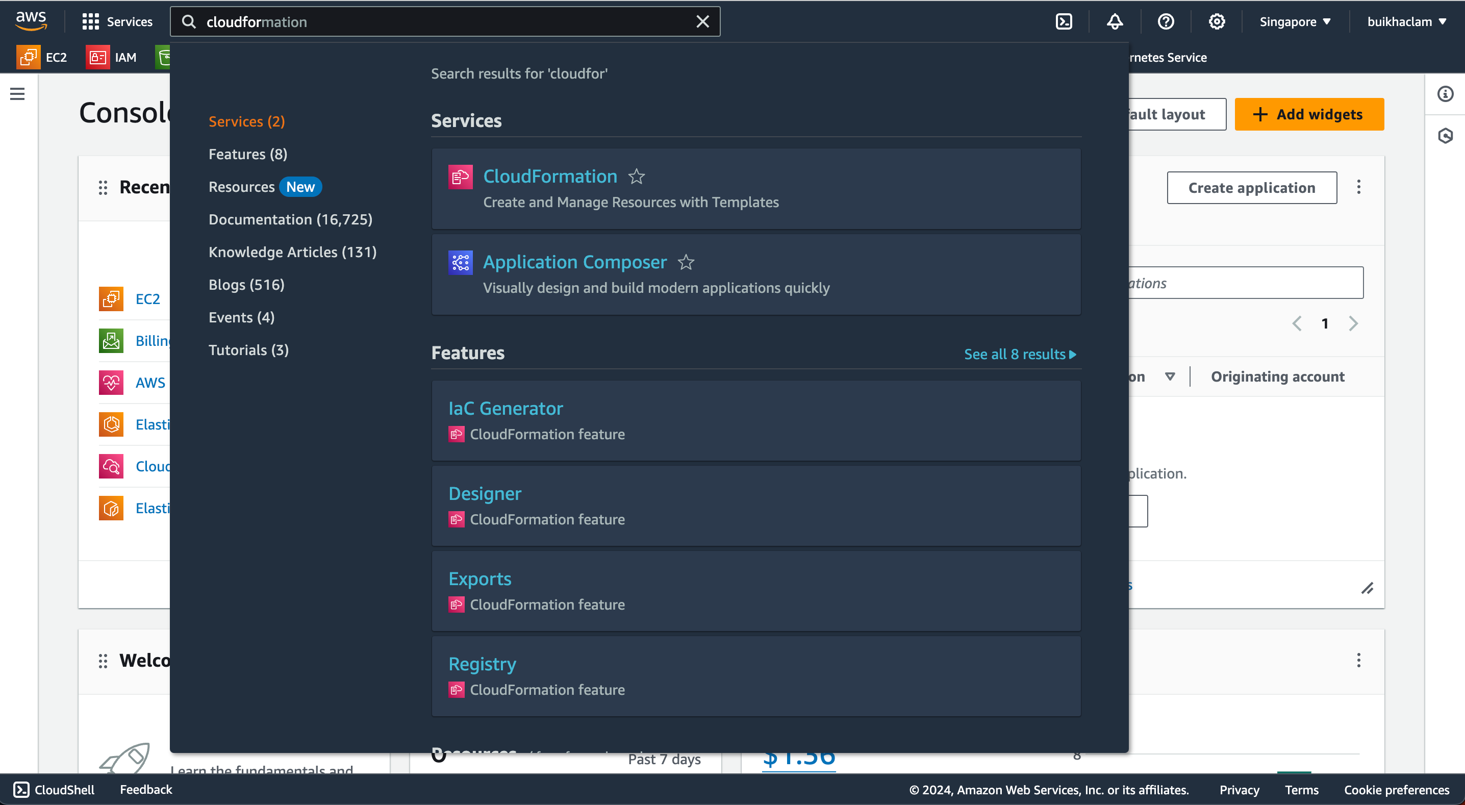
Task: Click the applications search box
Action: pos(1246,283)
